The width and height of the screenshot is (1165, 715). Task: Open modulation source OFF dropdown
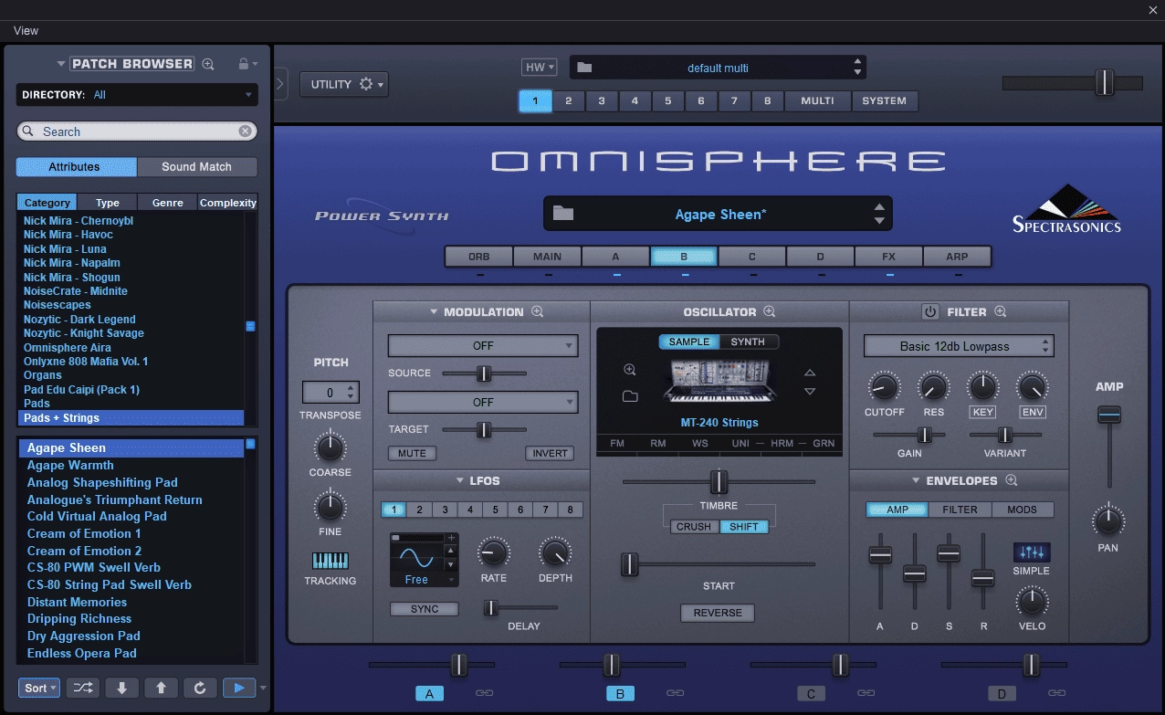click(483, 346)
